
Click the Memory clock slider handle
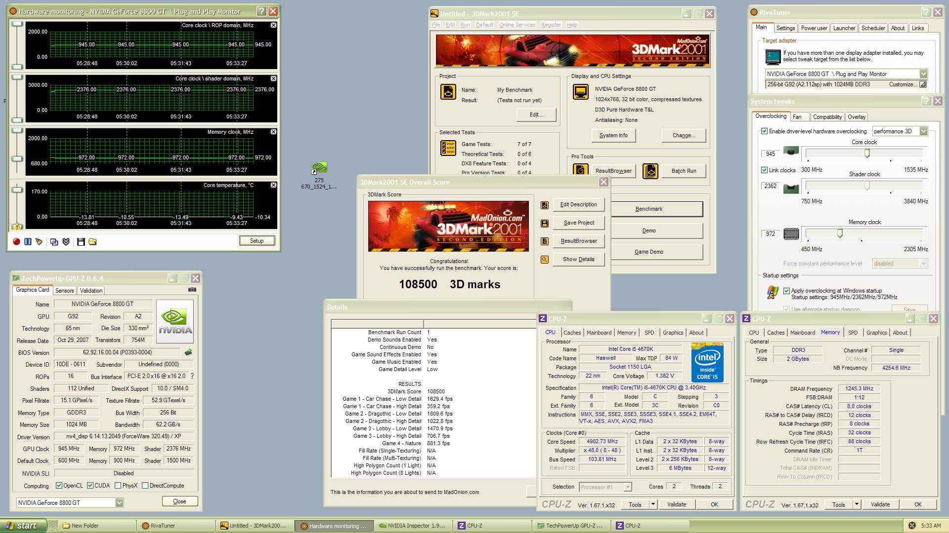[x=840, y=233]
